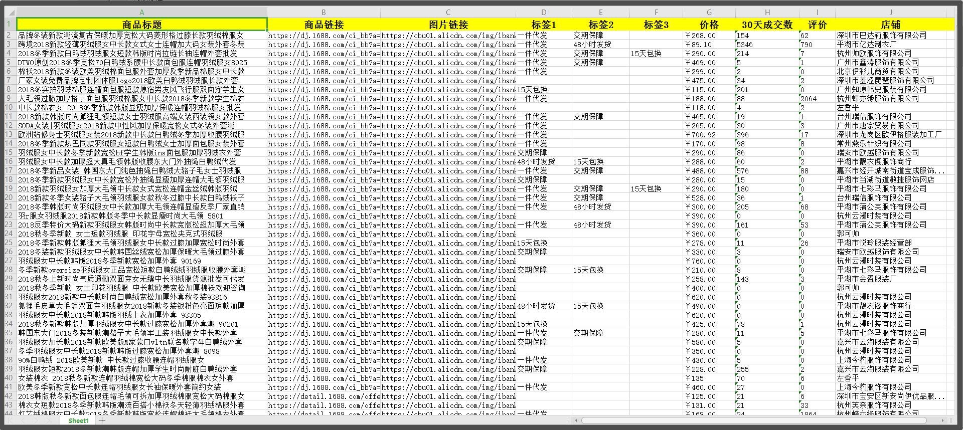Image resolution: width=963 pixels, height=430 pixels.
Task: Click title cell starting with 欧洲站修身士羽绒服
Action: click(x=142, y=134)
